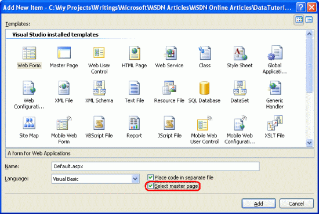Click the Add button
319x214 pixels.
[259, 204]
